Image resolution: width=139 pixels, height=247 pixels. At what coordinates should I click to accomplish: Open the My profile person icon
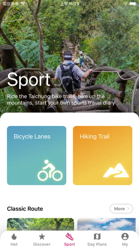click(125, 237)
